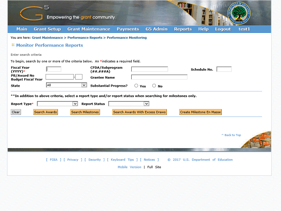The width and height of the screenshot is (281, 211).
Task: Open the Main menu
Action: [22, 29]
